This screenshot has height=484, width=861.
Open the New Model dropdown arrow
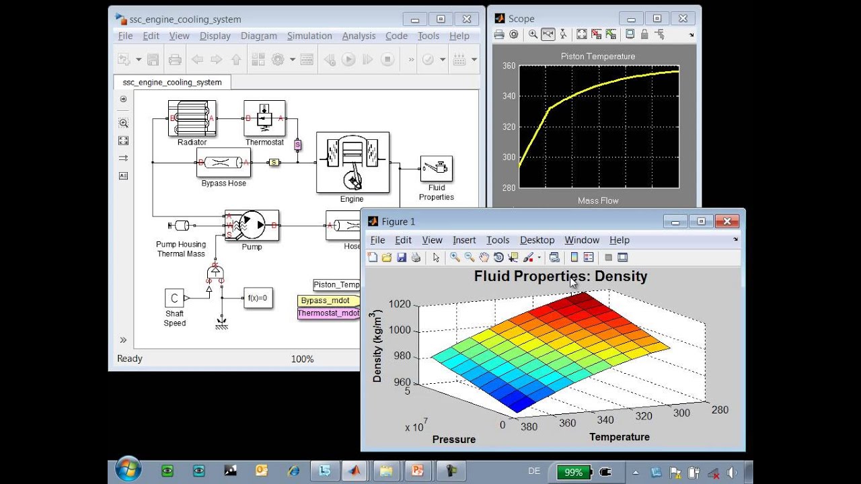(x=139, y=60)
